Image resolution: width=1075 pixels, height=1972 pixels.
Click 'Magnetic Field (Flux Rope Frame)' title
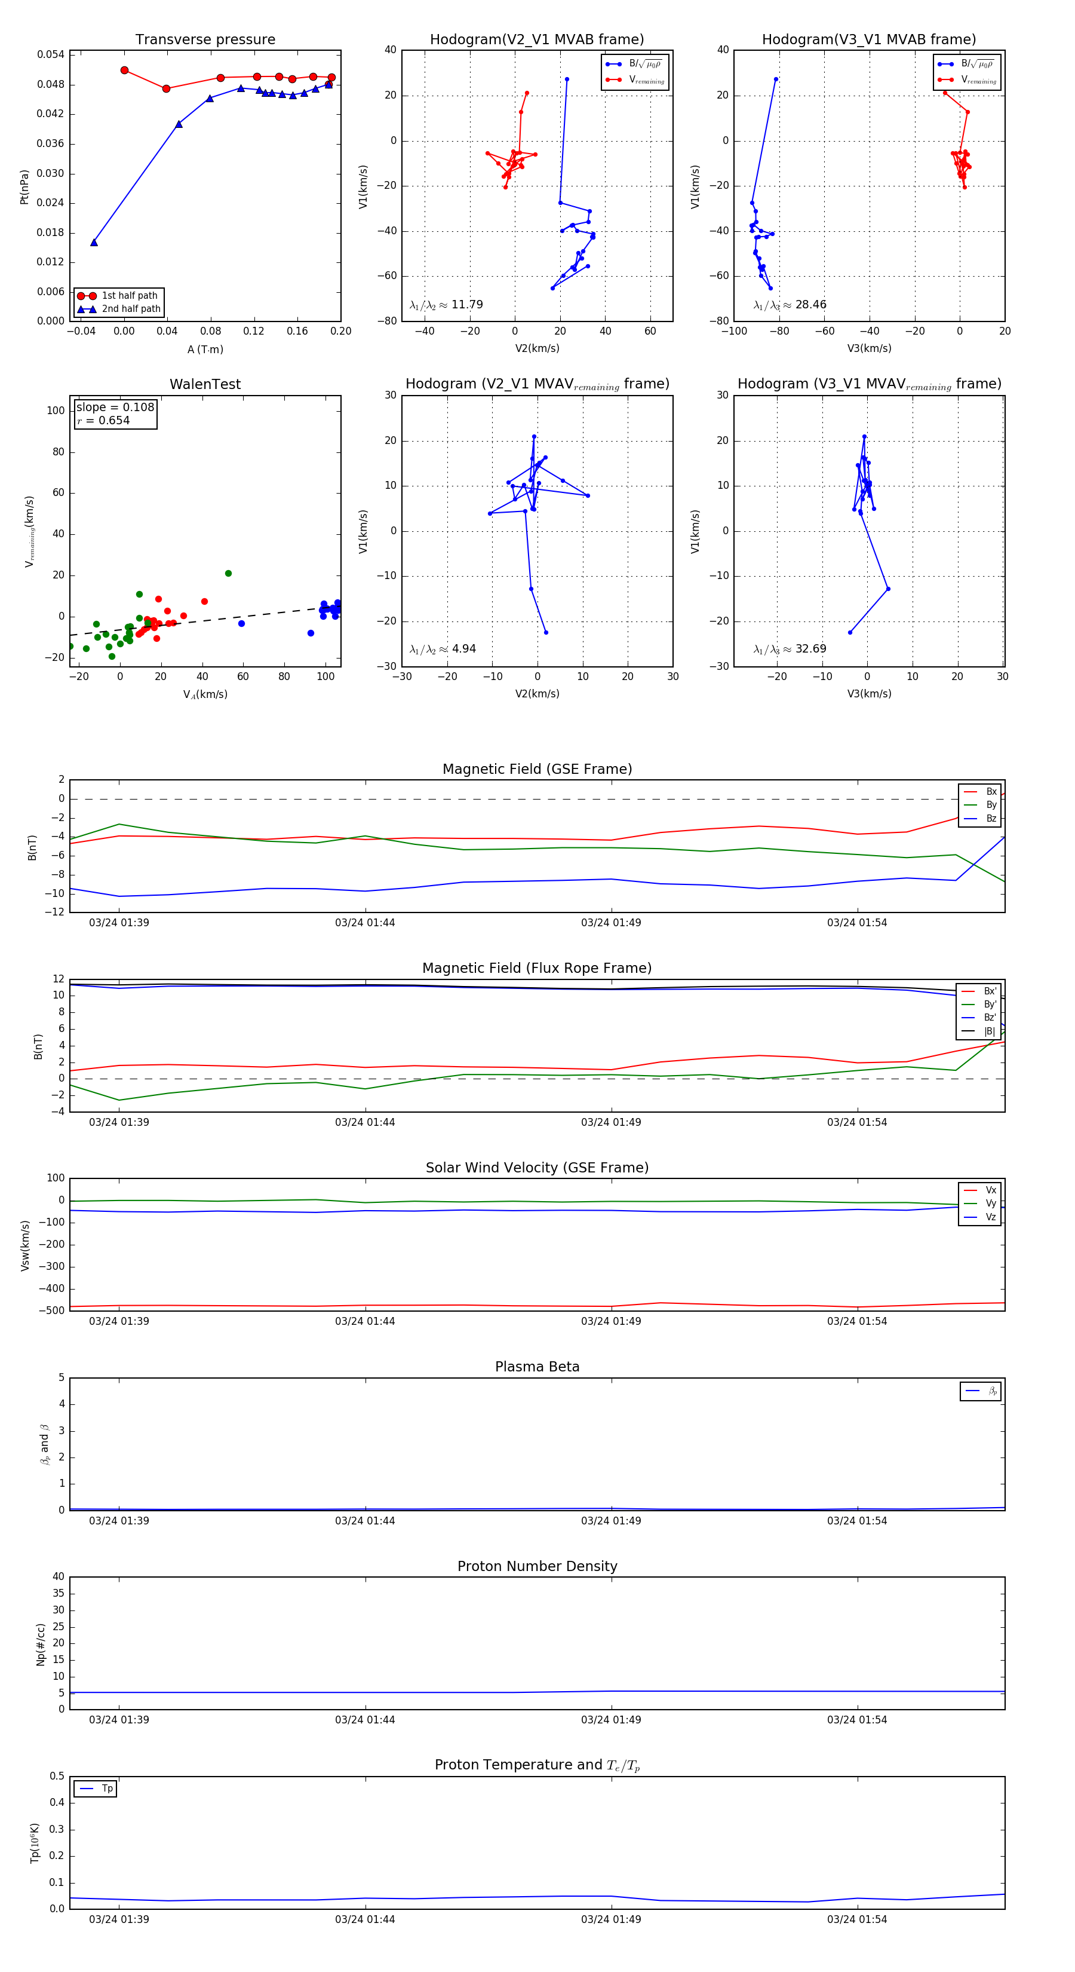537,969
